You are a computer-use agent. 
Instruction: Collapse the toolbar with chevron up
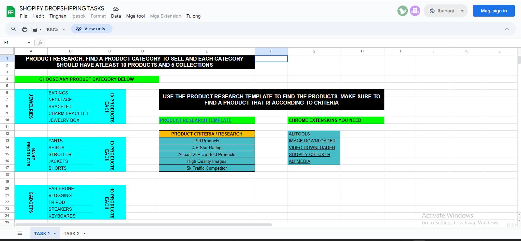pyautogui.click(x=507, y=29)
